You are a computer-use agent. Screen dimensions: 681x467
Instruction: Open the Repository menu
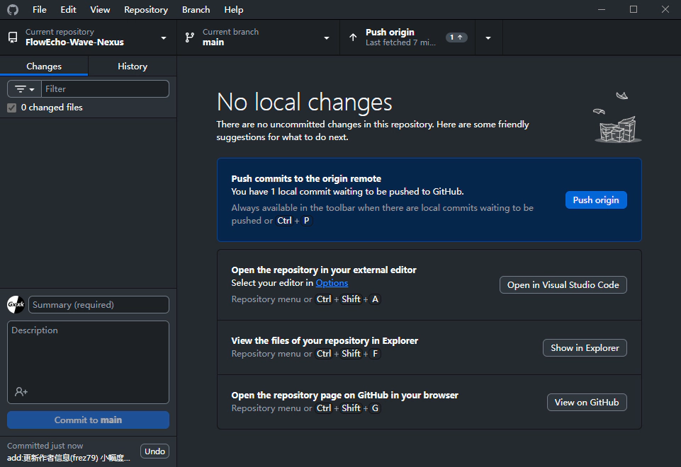(x=145, y=10)
